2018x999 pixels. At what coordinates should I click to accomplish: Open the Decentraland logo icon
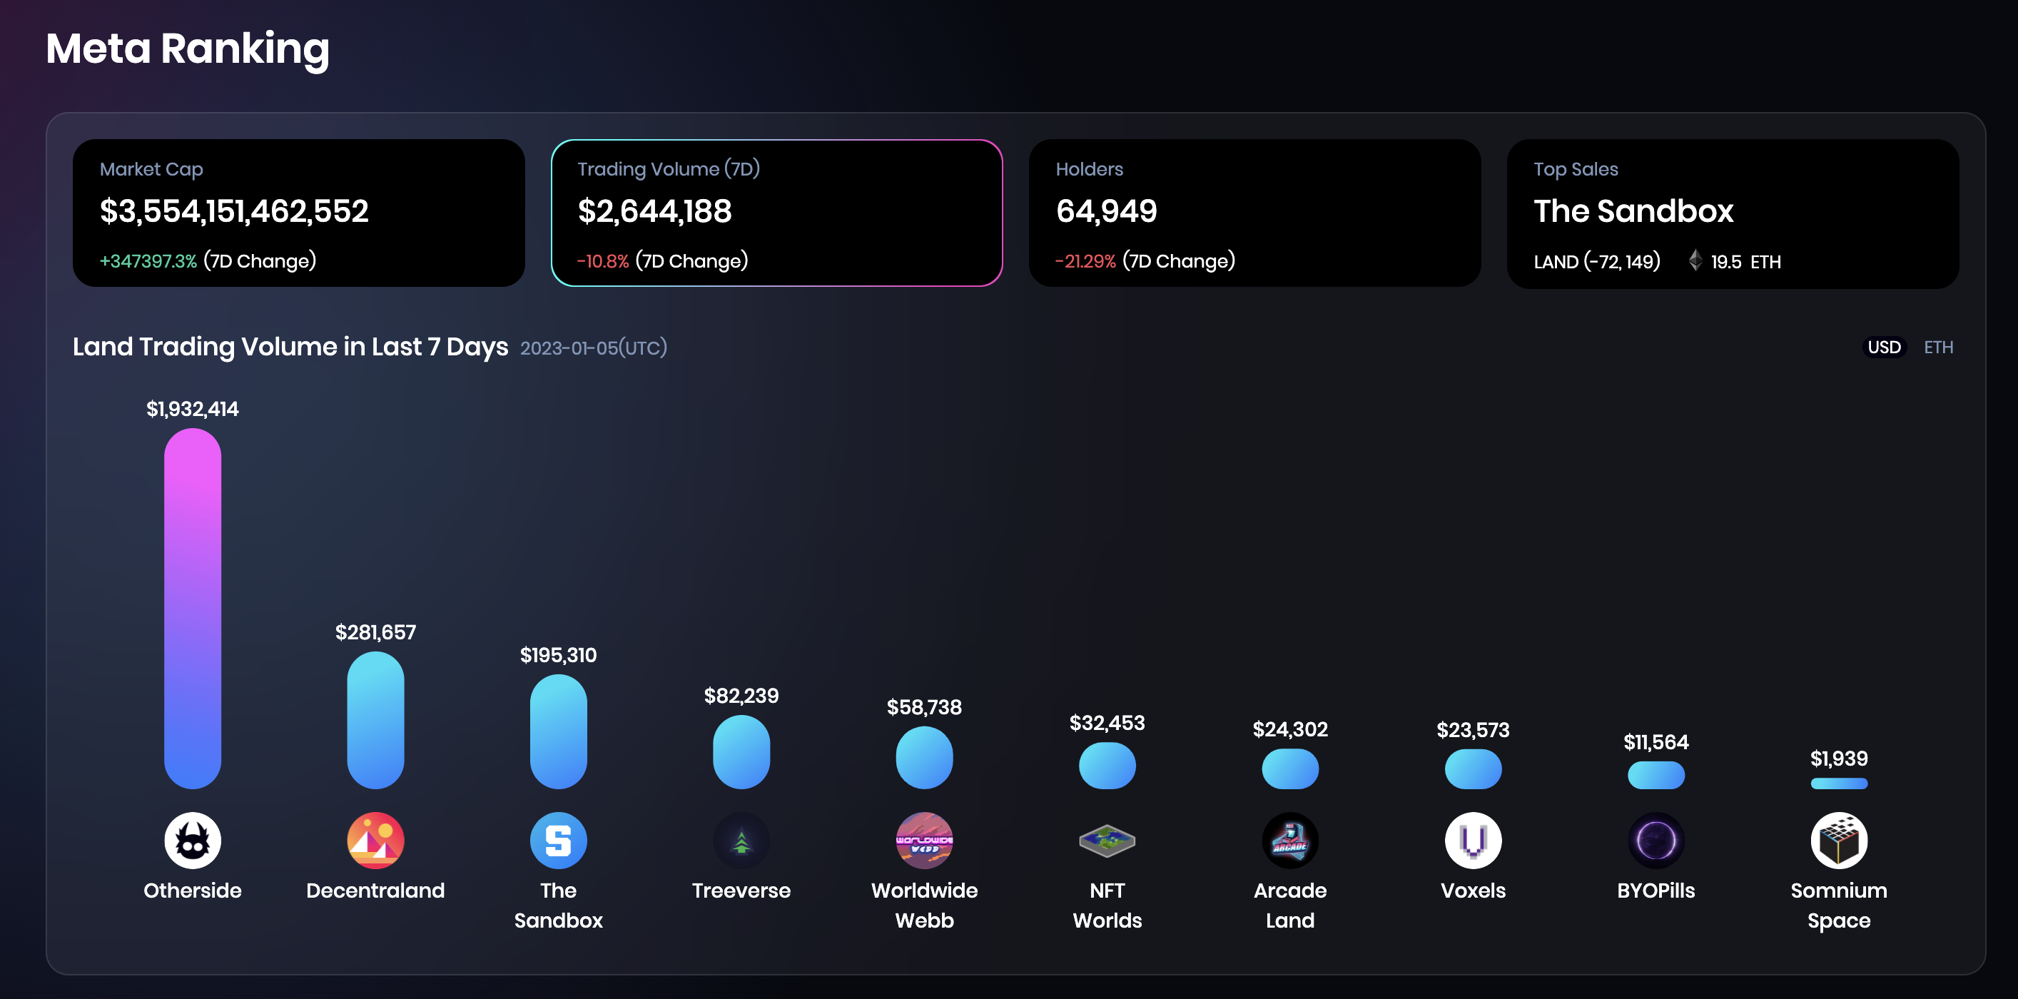click(x=375, y=840)
